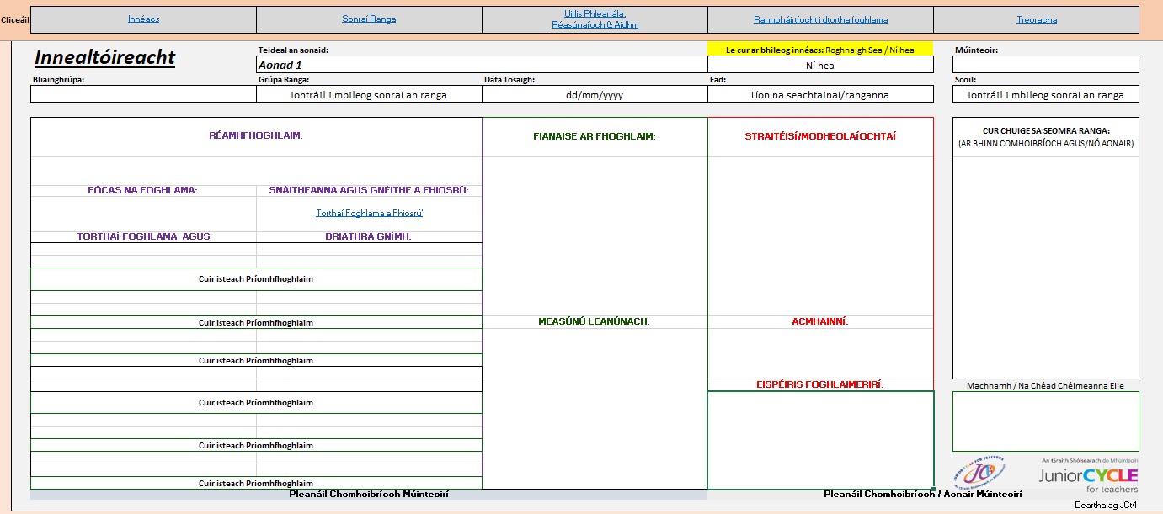
Task: Click the Eispéiris Foghlaimeoirí heading
Action: click(x=820, y=384)
